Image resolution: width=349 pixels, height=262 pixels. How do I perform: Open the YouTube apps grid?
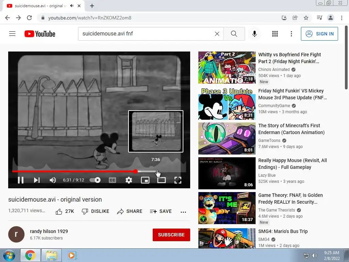[x=275, y=34]
